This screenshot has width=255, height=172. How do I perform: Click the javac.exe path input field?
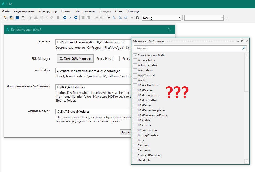(x=93, y=42)
